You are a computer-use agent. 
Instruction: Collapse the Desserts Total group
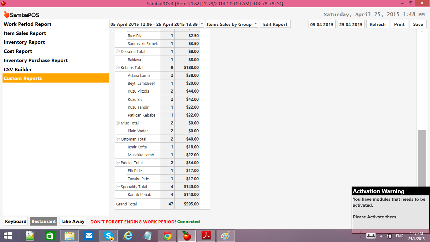point(118,51)
